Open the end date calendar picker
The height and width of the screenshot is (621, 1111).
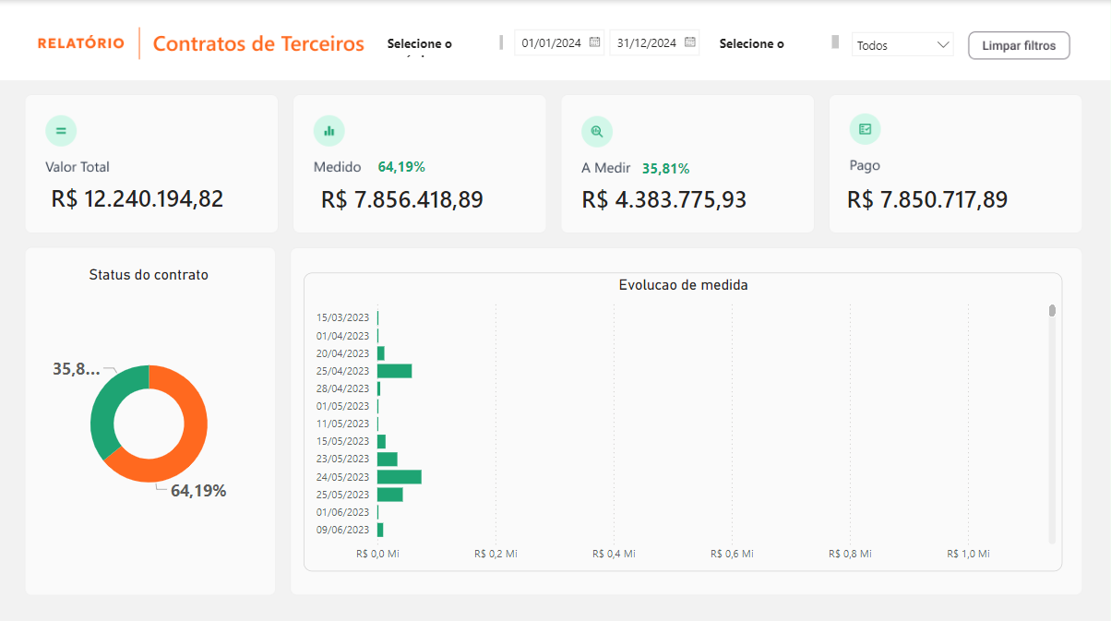pos(689,42)
